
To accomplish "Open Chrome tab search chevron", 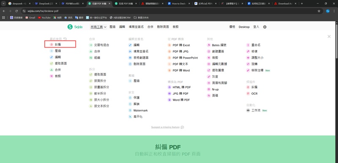I will [3, 3].
